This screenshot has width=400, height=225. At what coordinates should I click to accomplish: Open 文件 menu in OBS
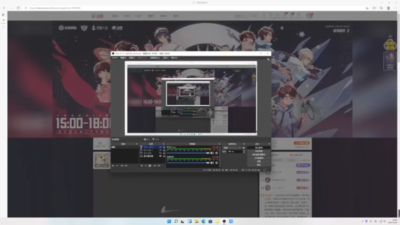tap(115, 57)
